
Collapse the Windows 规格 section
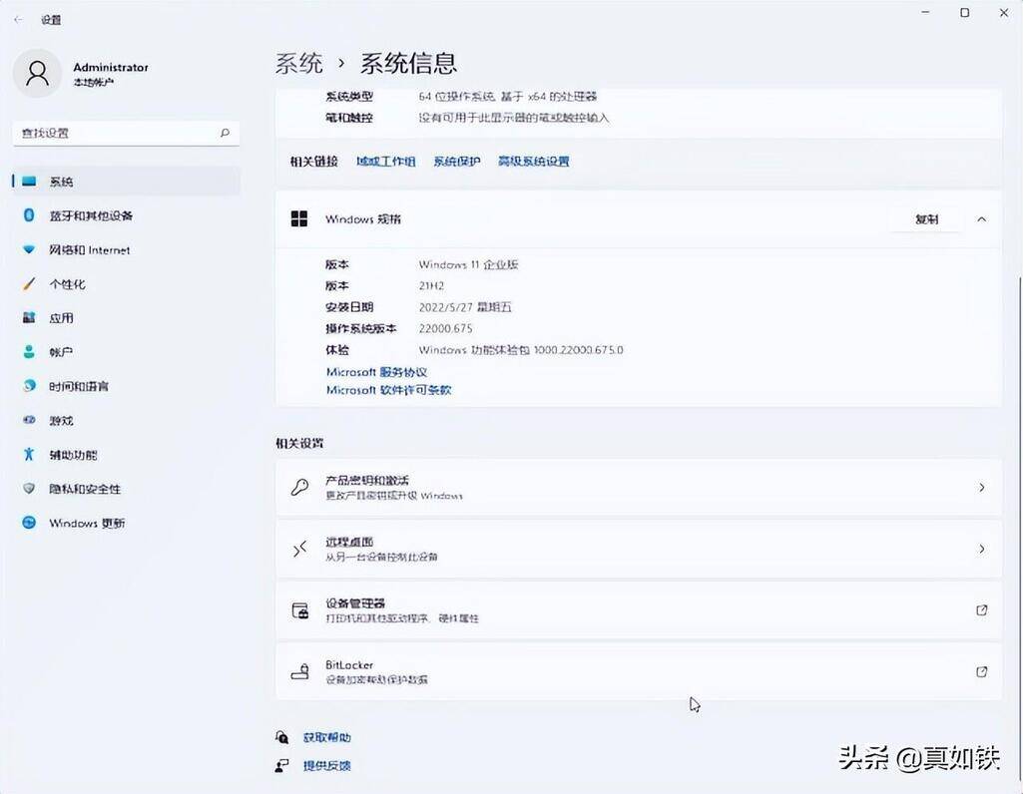pyautogui.click(x=981, y=219)
